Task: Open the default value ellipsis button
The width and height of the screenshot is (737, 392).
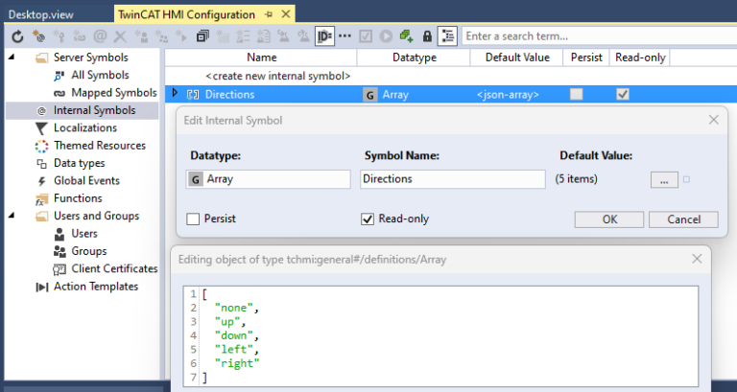Action: click(x=663, y=179)
